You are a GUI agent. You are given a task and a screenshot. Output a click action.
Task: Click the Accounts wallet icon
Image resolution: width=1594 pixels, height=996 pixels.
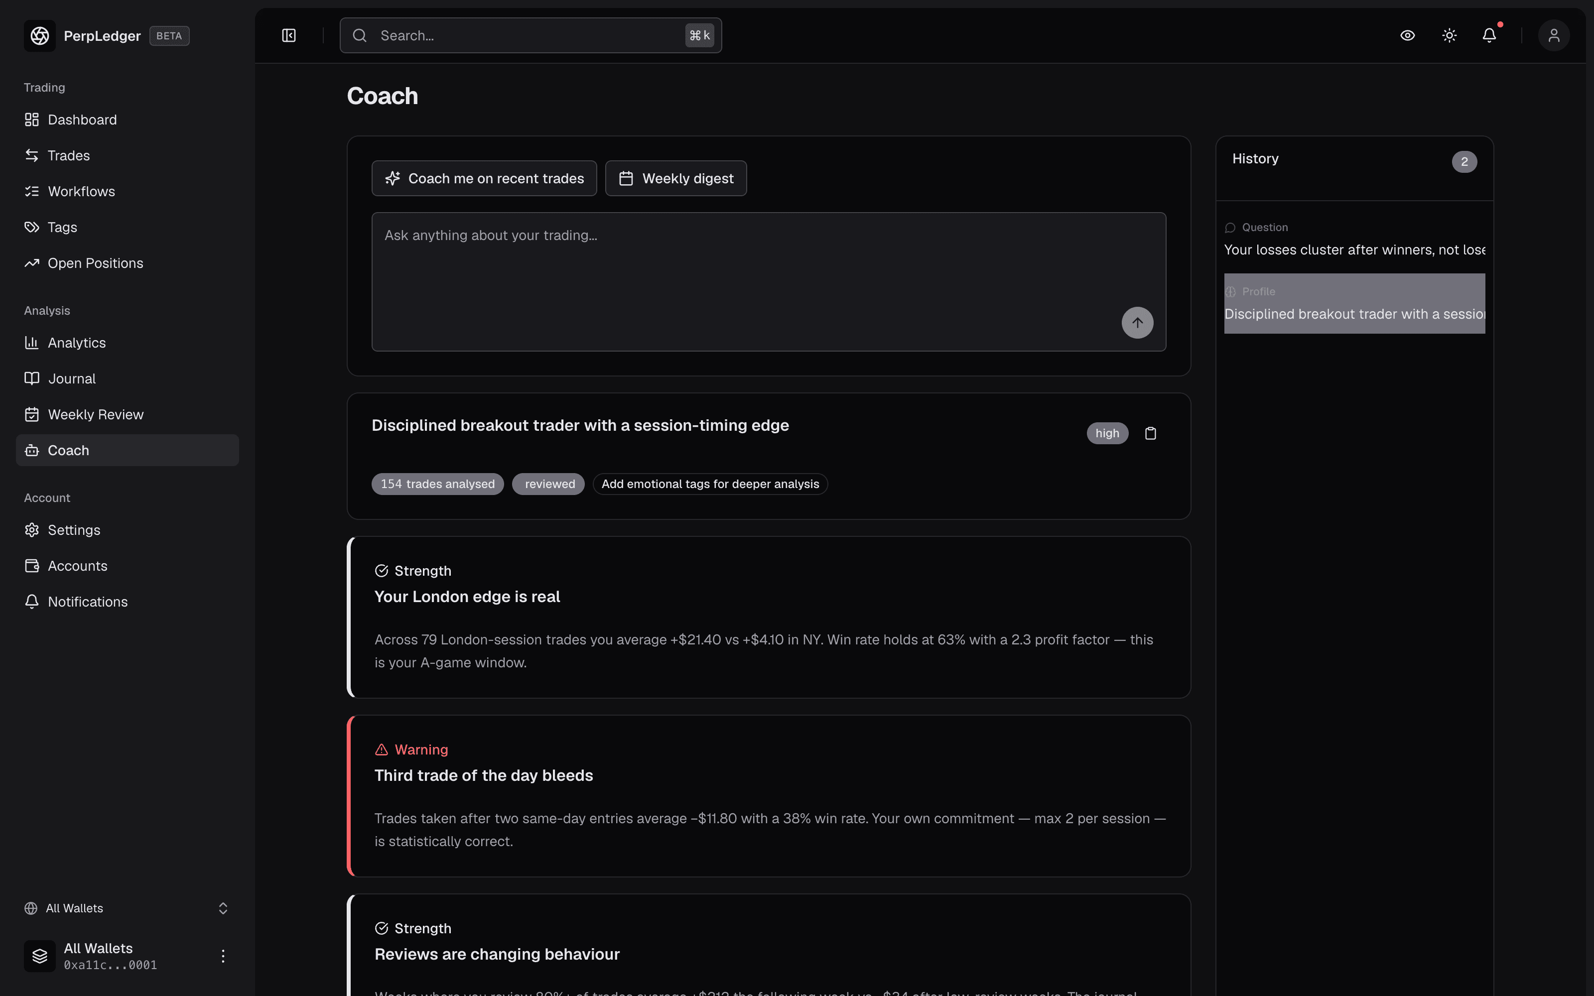[31, 566]
